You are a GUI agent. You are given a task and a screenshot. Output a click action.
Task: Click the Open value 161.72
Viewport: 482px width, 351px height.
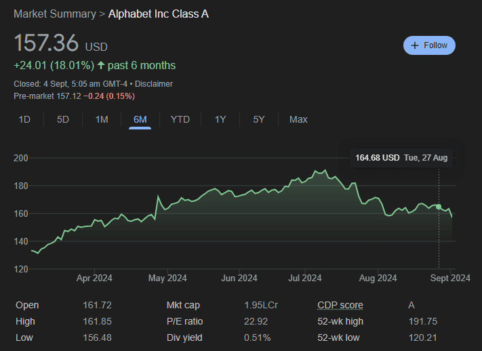click(x=97, y=305)
